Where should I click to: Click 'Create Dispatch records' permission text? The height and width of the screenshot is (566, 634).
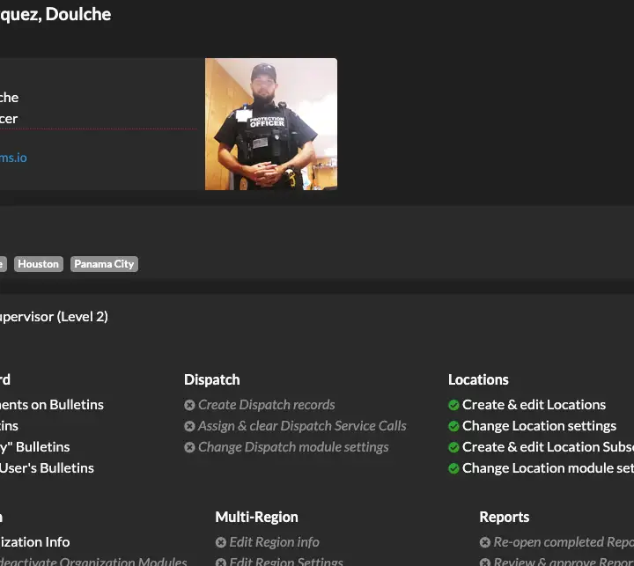pos(267,405)
